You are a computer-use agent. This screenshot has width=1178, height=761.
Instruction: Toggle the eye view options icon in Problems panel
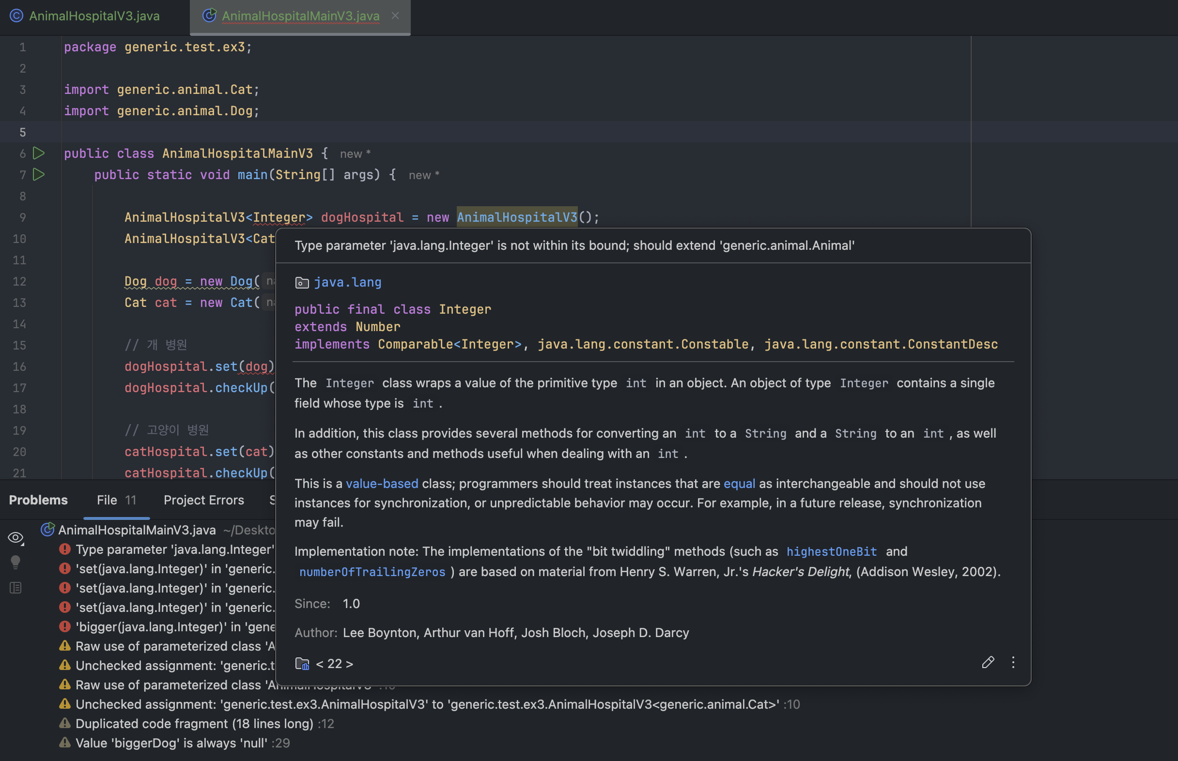pos(16,537)
